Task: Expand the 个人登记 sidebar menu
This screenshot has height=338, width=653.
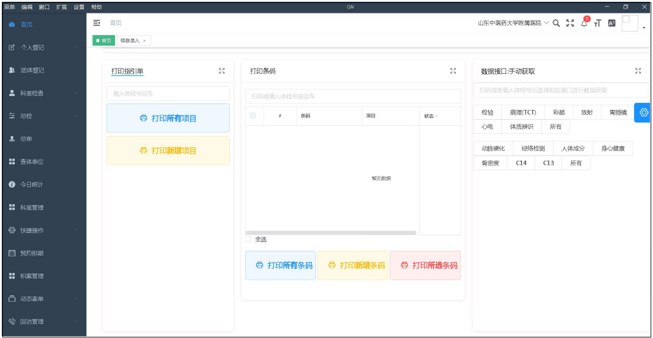Action: coord(43,47)
